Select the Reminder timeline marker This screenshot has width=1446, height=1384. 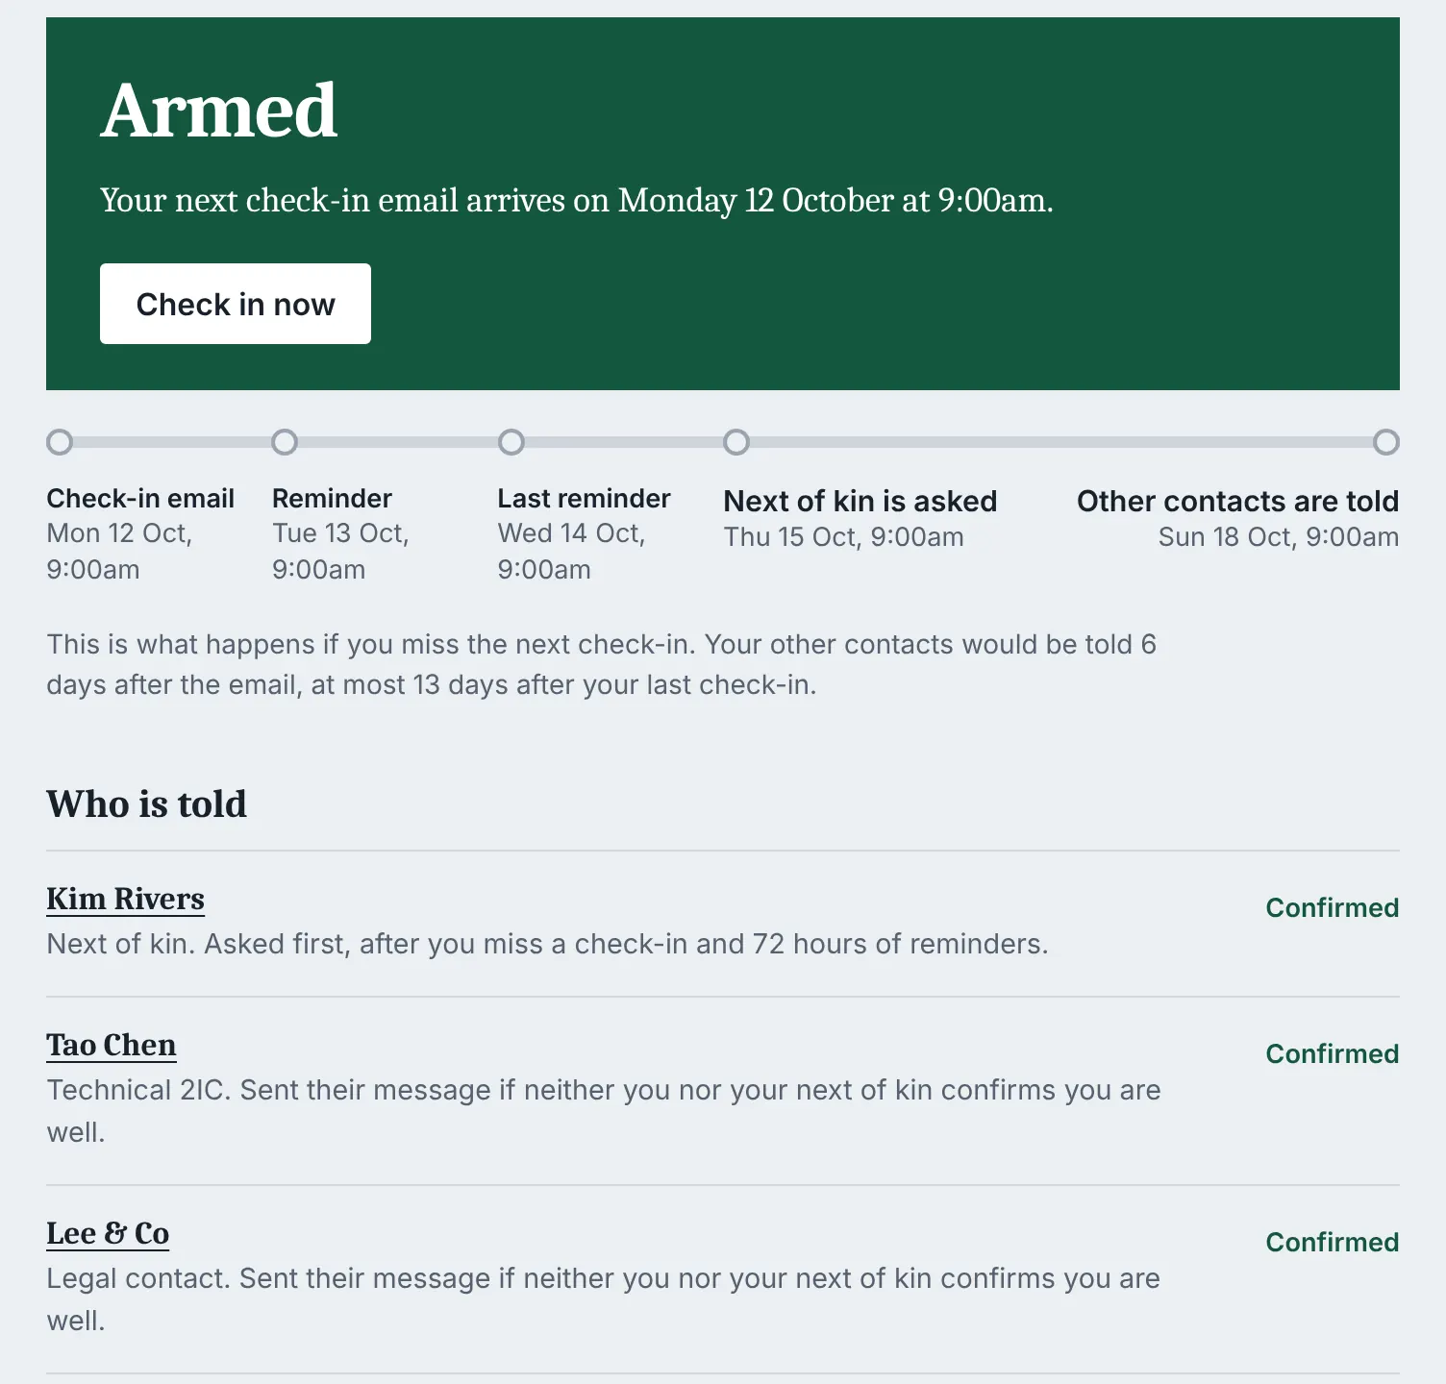285,442
